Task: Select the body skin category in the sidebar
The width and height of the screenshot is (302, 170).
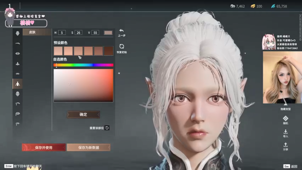Action: pos(17,83)
